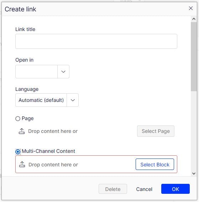199x202 pixels.
Task: Open the Automatic (default) language combo box
Action: 47,100
